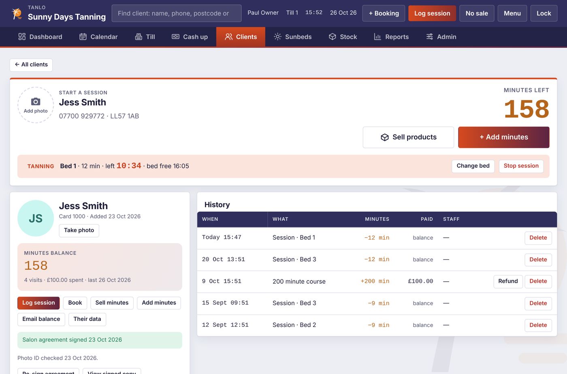Image resolution: width=567 pixels, height=374 pixels.
Task: Open the Calendar icon in navigation
Action: coord(83,37)
